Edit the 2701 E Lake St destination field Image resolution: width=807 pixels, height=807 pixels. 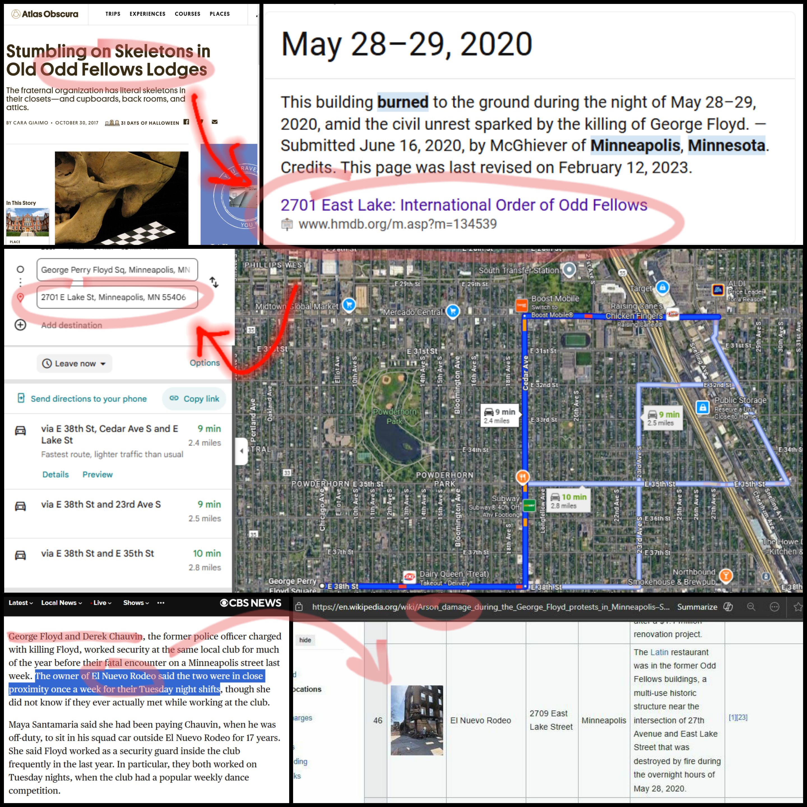(117, 297)
